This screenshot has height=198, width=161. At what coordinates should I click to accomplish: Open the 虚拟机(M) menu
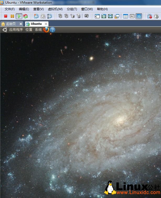(x=55, y=9)
